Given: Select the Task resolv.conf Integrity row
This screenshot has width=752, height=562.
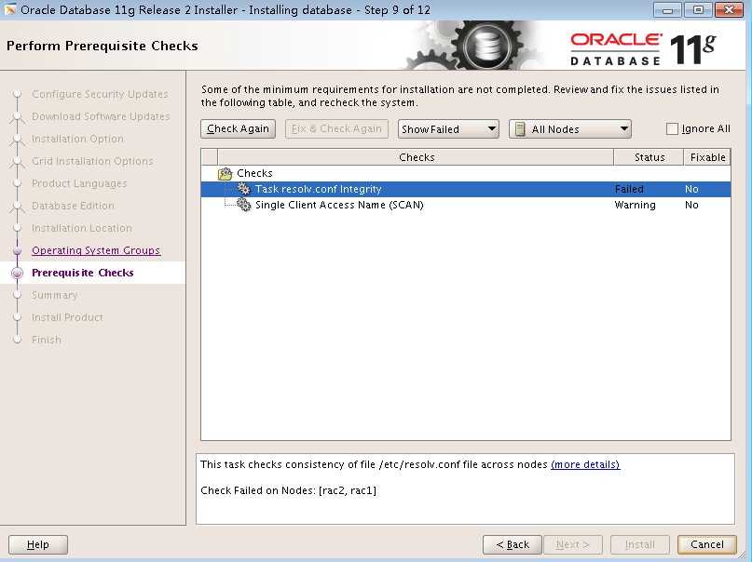Looking at the screenshot, I should pos(466,189).
